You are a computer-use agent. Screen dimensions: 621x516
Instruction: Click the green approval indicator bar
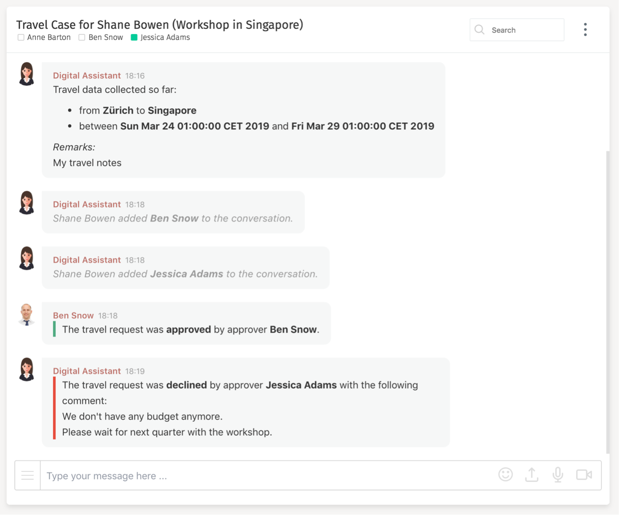pos(54,329)
